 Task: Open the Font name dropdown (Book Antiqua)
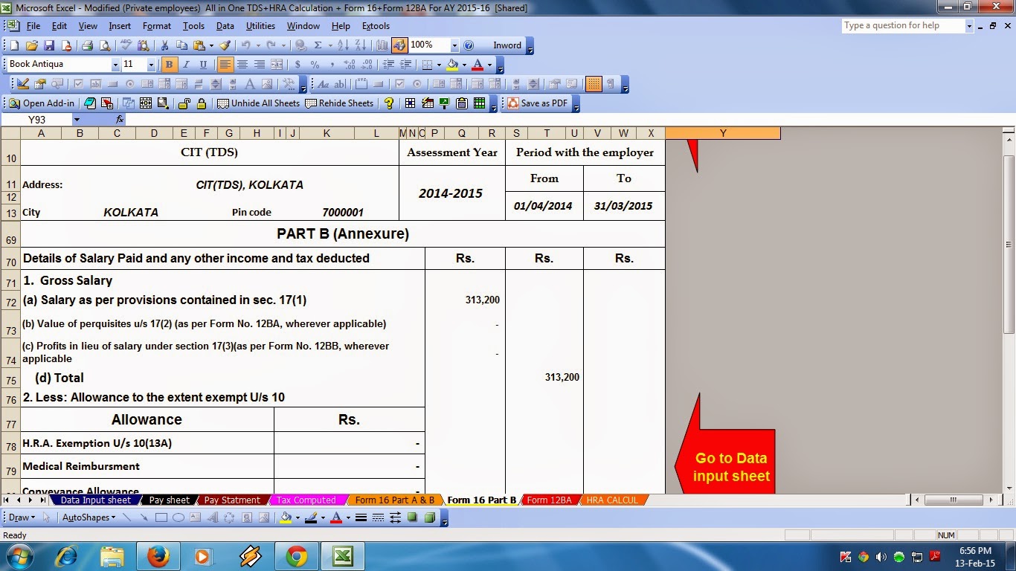point(115,65)
